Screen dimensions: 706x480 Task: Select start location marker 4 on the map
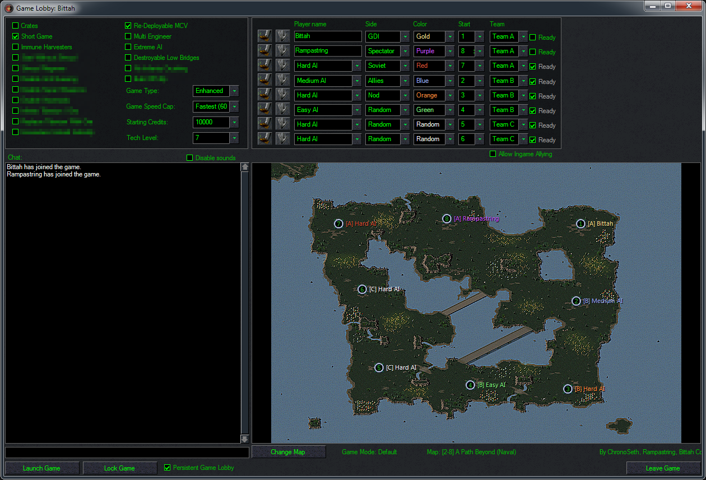coord(470,385)
